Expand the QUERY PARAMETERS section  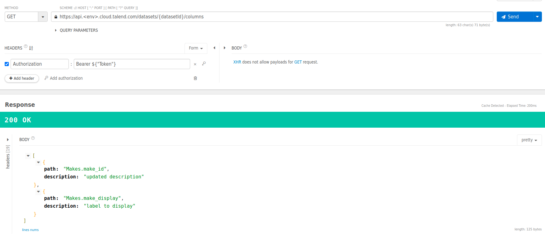[x=76, y=30]
